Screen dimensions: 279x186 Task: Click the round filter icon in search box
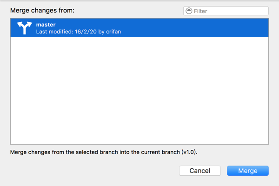pos(188,11)
